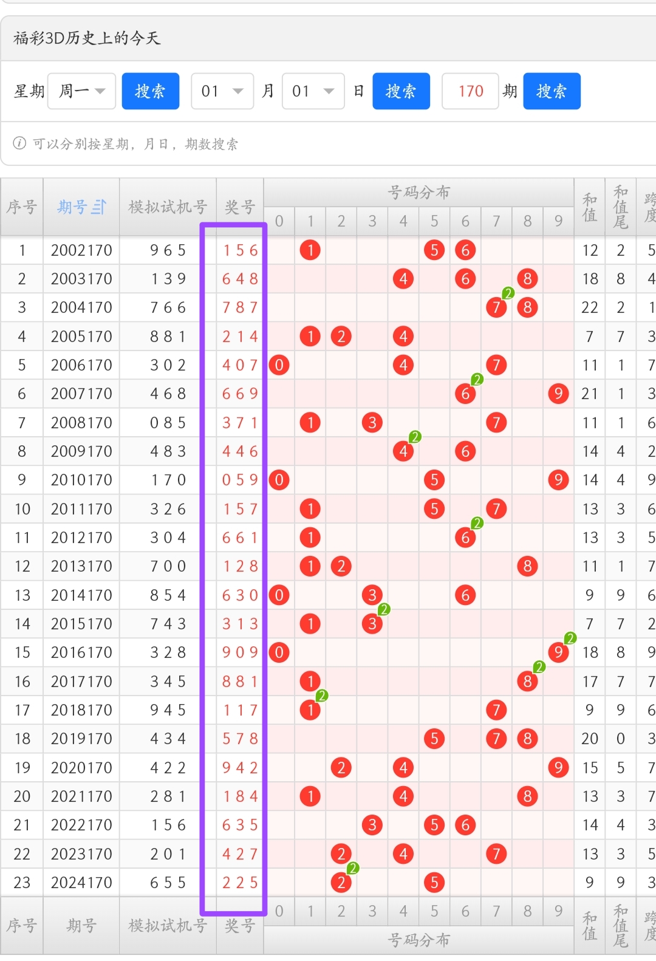
Task: Click sum value 22 in row 2004170
Action: click(590, 307)
